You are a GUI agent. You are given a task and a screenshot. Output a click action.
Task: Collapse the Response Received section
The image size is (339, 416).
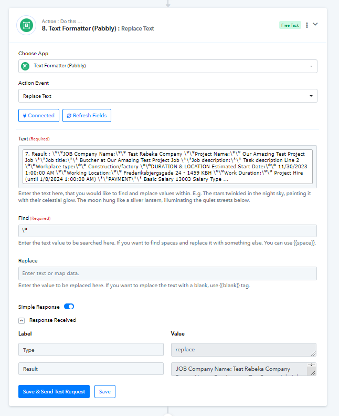coord(22,320)
